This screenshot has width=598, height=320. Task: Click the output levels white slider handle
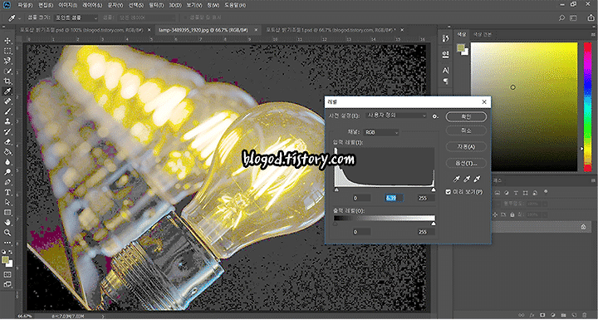coord(434,224)
